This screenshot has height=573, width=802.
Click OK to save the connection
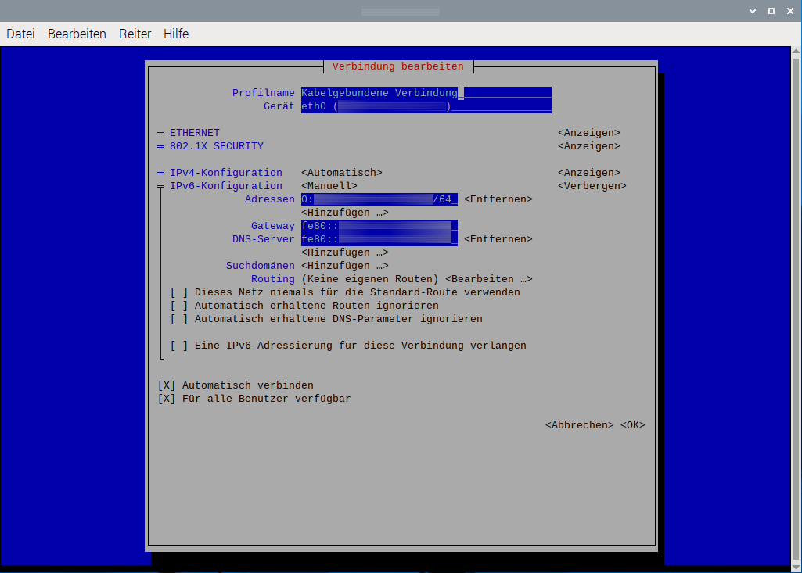(632, 425)
